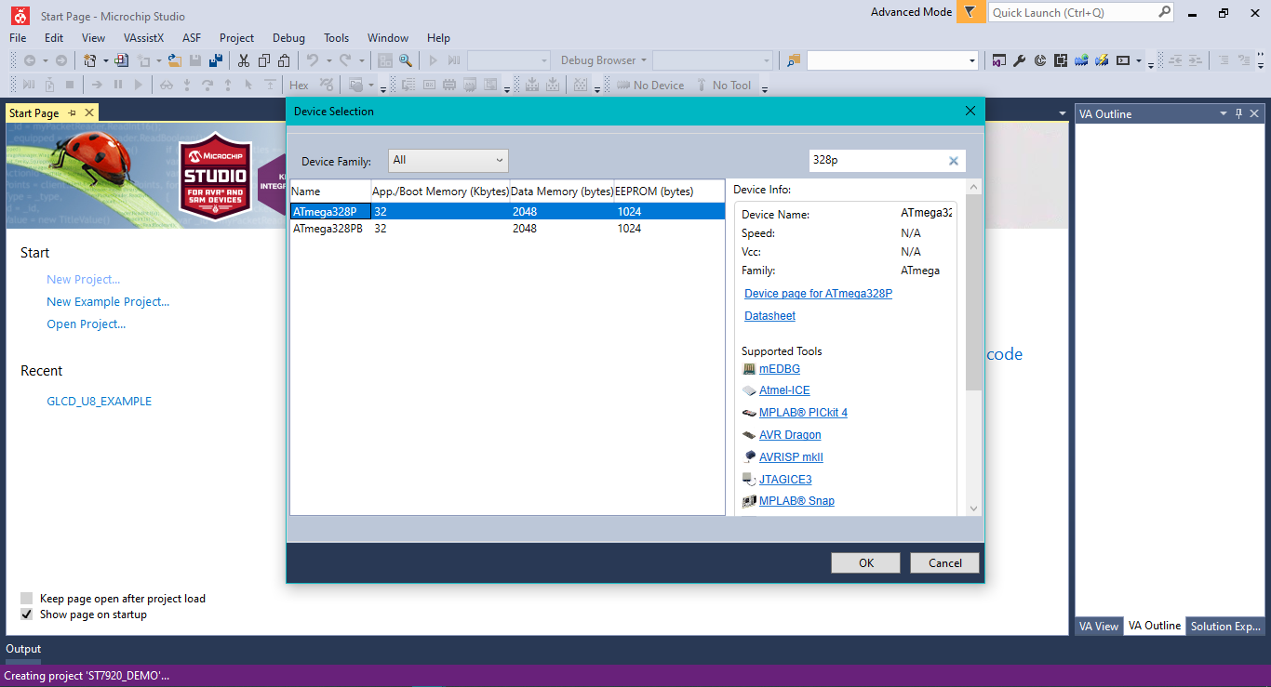Click the Open File folder toolbar icon
1271x687 pixels.
pyautogui.click(x=174, y=60)
